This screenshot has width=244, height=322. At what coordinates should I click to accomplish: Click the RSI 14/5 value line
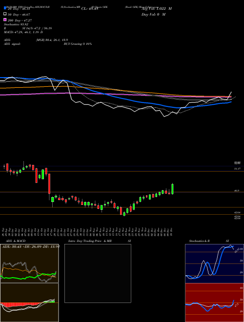click(x=28, y=28)
